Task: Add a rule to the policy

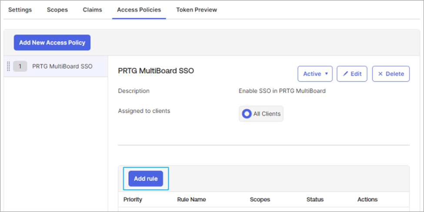Action: click(x=146, y=179)
